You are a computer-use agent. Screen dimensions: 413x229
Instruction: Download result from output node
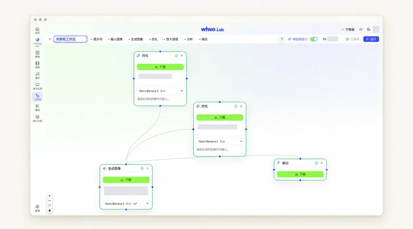click(300, 174)
